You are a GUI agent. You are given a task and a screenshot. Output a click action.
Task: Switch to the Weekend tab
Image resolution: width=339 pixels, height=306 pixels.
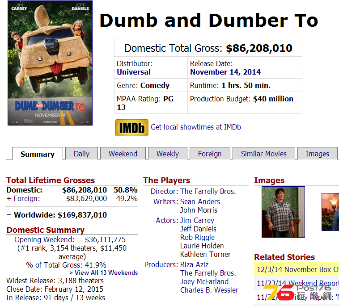pyautogui.click(x=123, y=154)
